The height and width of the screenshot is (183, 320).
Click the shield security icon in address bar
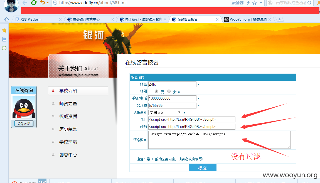tap(55, 3)
